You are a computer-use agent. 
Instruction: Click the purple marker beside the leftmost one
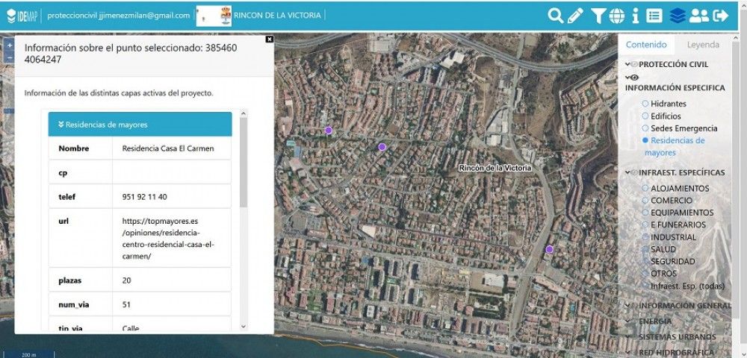[x=382, y=147]
